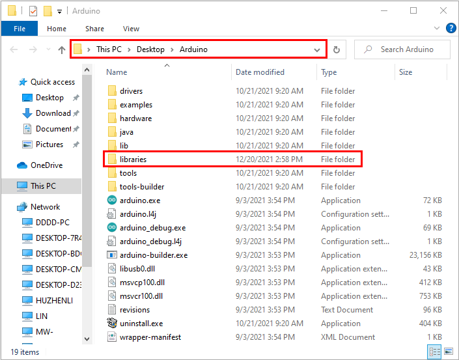459x360 pixels.
Task: Click Desktop in the address breadcrumb
Action: coord(150,49)
